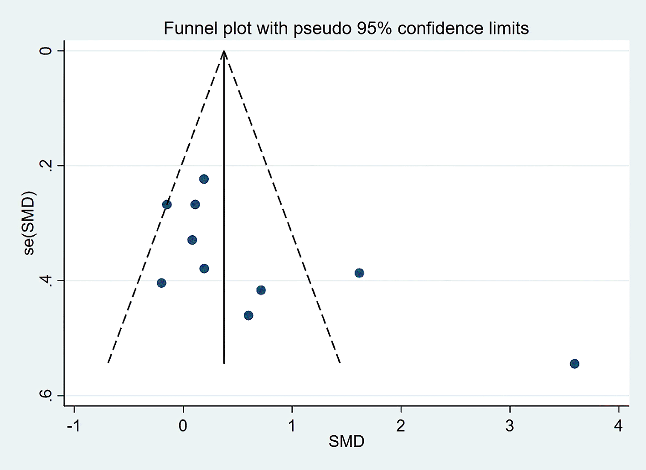Click the leftmost data point near se 0.4

tap(161, 283)
